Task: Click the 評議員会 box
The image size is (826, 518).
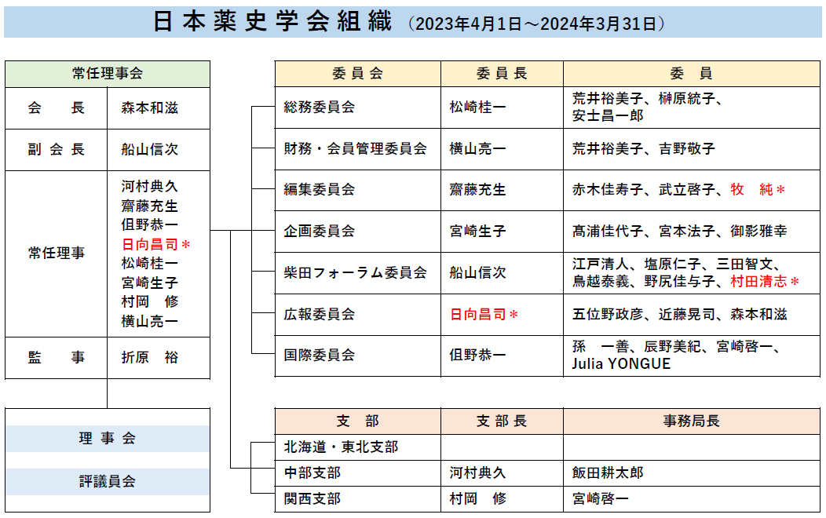Action: click(x=108, y=481)
